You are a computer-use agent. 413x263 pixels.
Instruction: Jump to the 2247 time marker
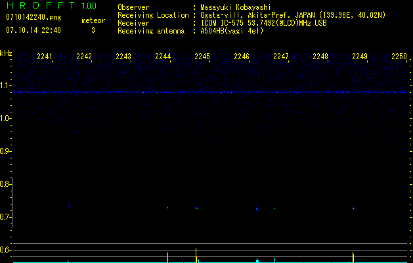click(281, 57)
